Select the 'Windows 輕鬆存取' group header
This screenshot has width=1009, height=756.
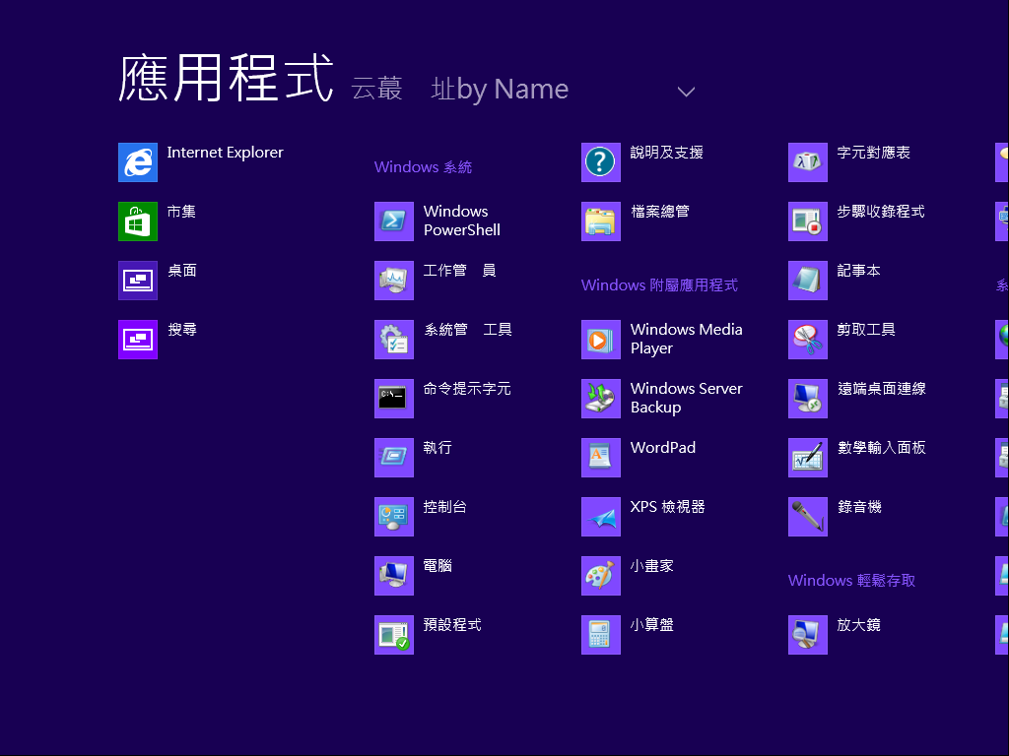tap(851, 581)
